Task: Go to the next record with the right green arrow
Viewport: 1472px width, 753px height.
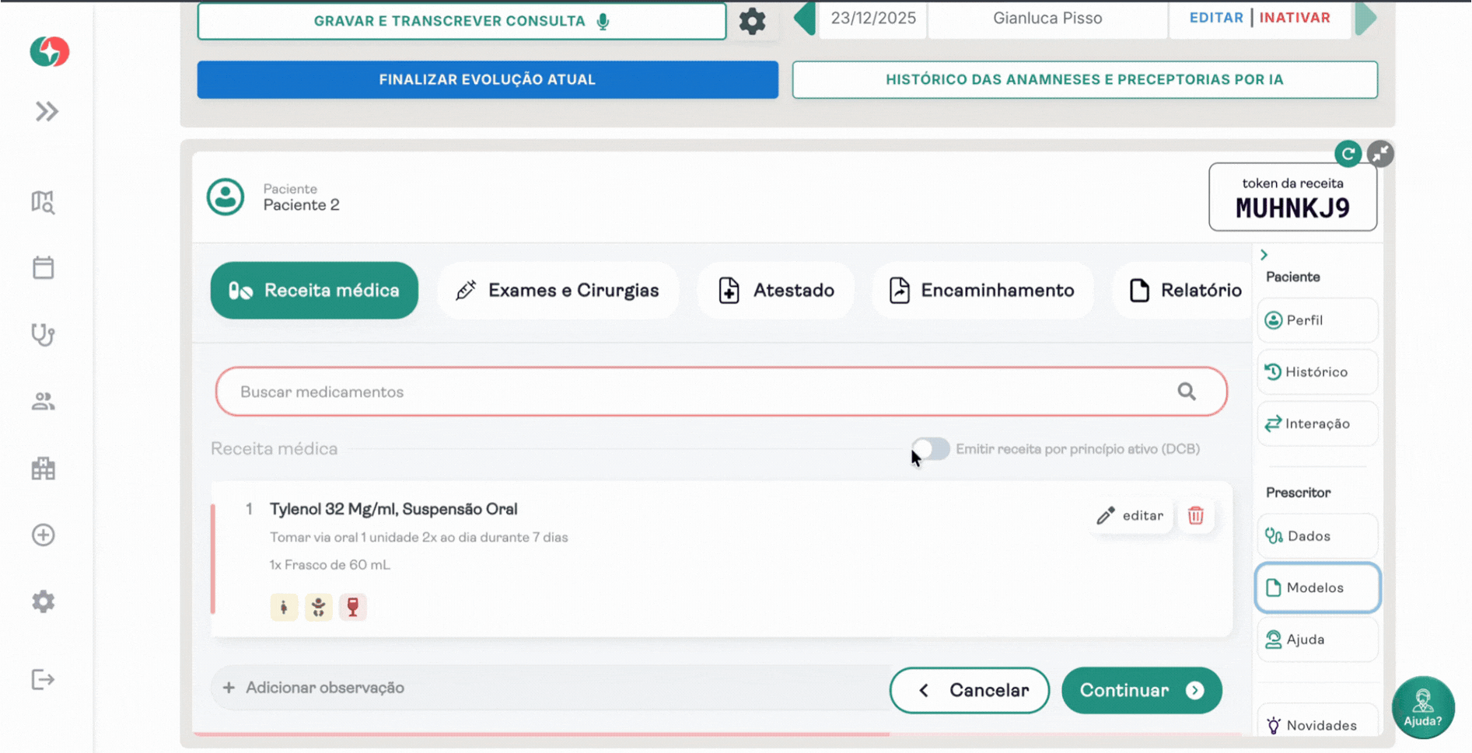Action: click(x=1365, y=19)
